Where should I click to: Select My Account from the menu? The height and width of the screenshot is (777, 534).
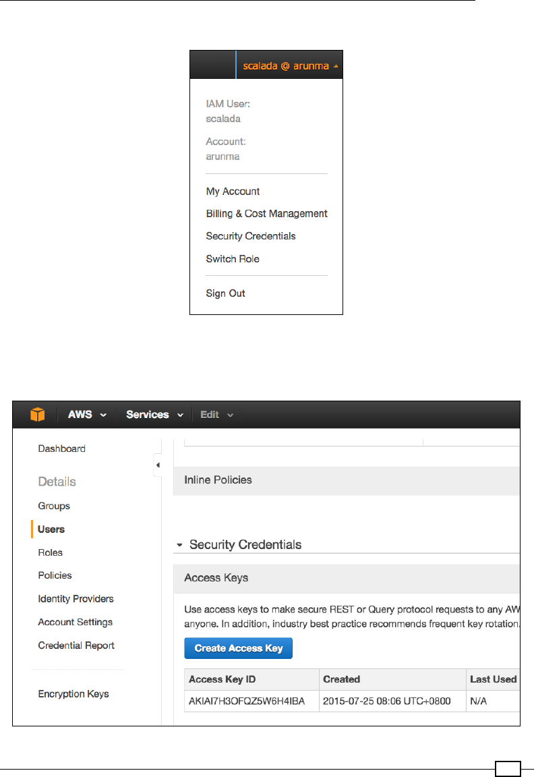pos(233,192)
